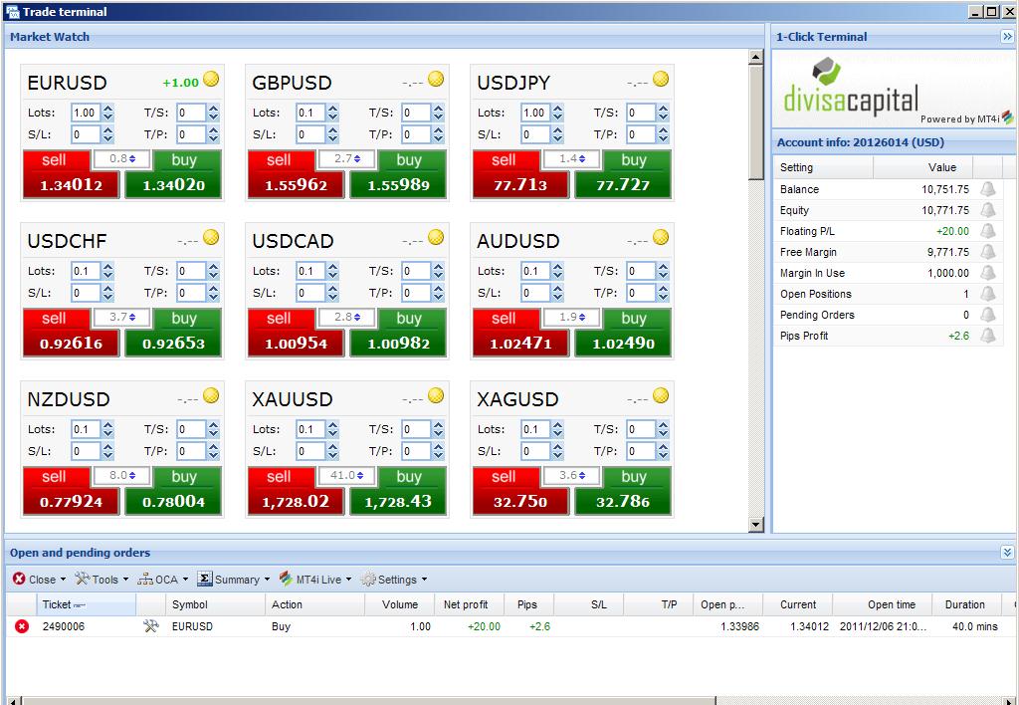Click the Pips column header
This screenshot has height=705, width=1019.
(x=528, y=604)
